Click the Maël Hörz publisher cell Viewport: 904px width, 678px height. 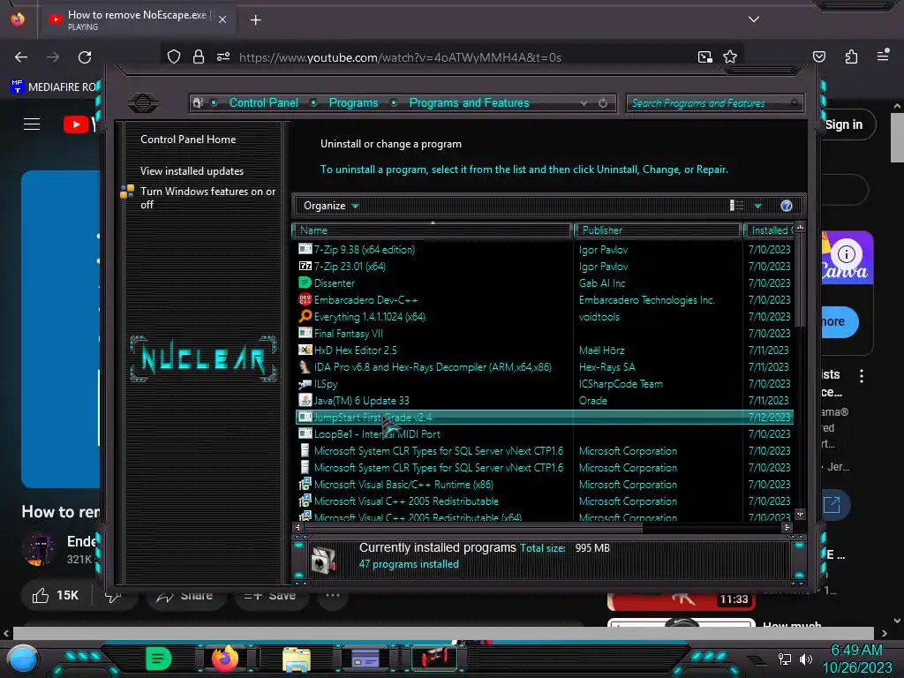point(602,350)
